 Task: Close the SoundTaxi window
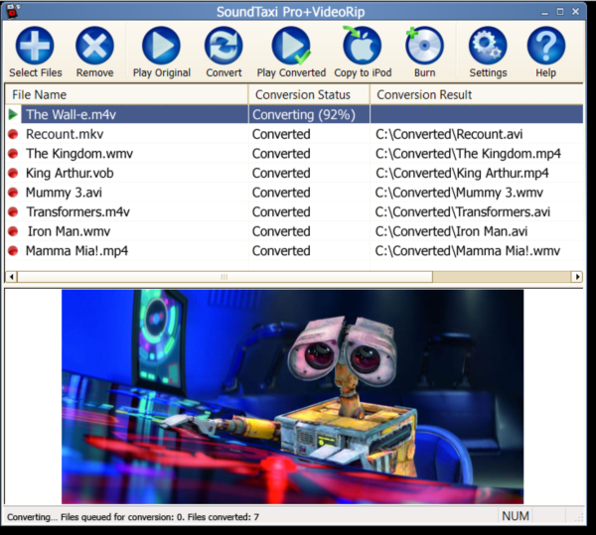pyautogui.click(x=575, y=12)
